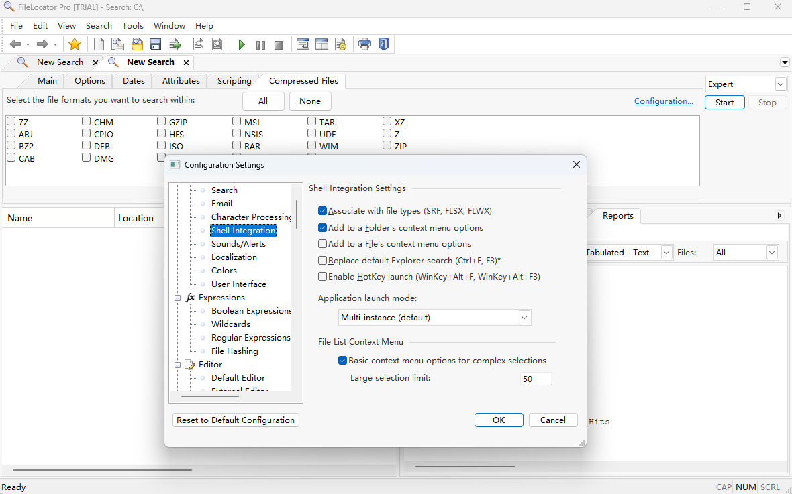Switch to the Scripting tab
The image size is (792, 494).
click(234, 81)
